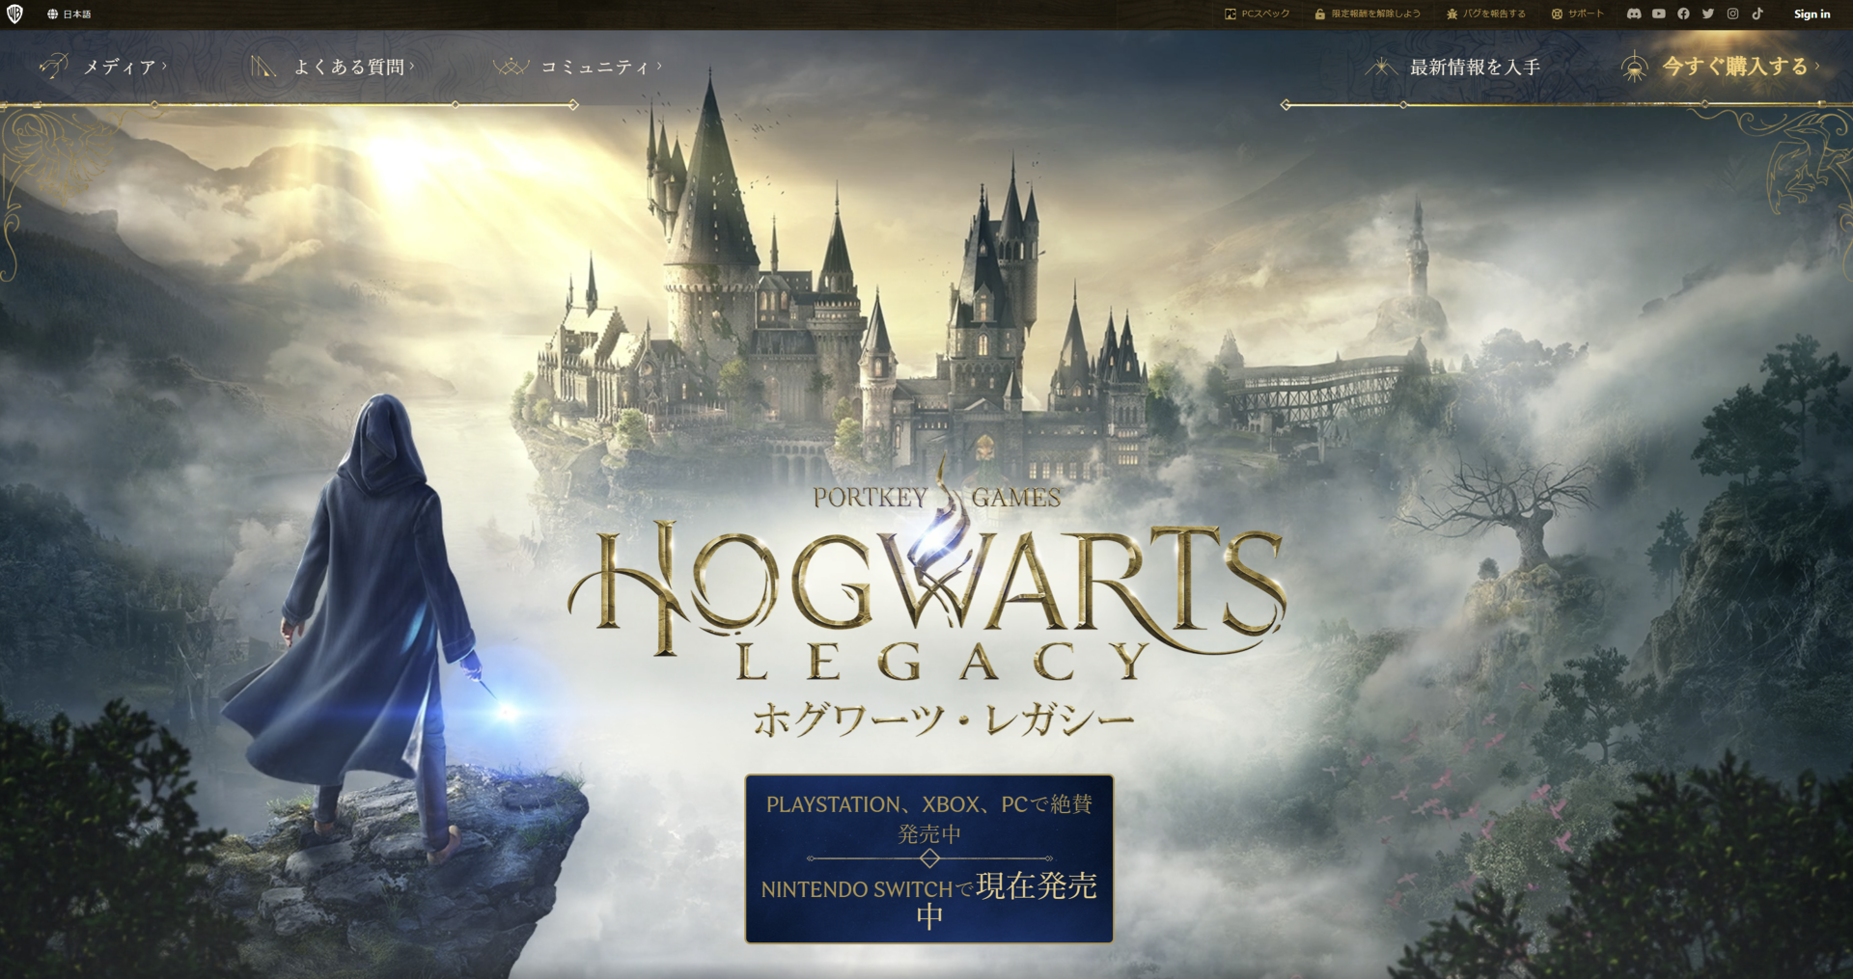
Task: Open the TikTok icon
Action: tap(1757, 14)
